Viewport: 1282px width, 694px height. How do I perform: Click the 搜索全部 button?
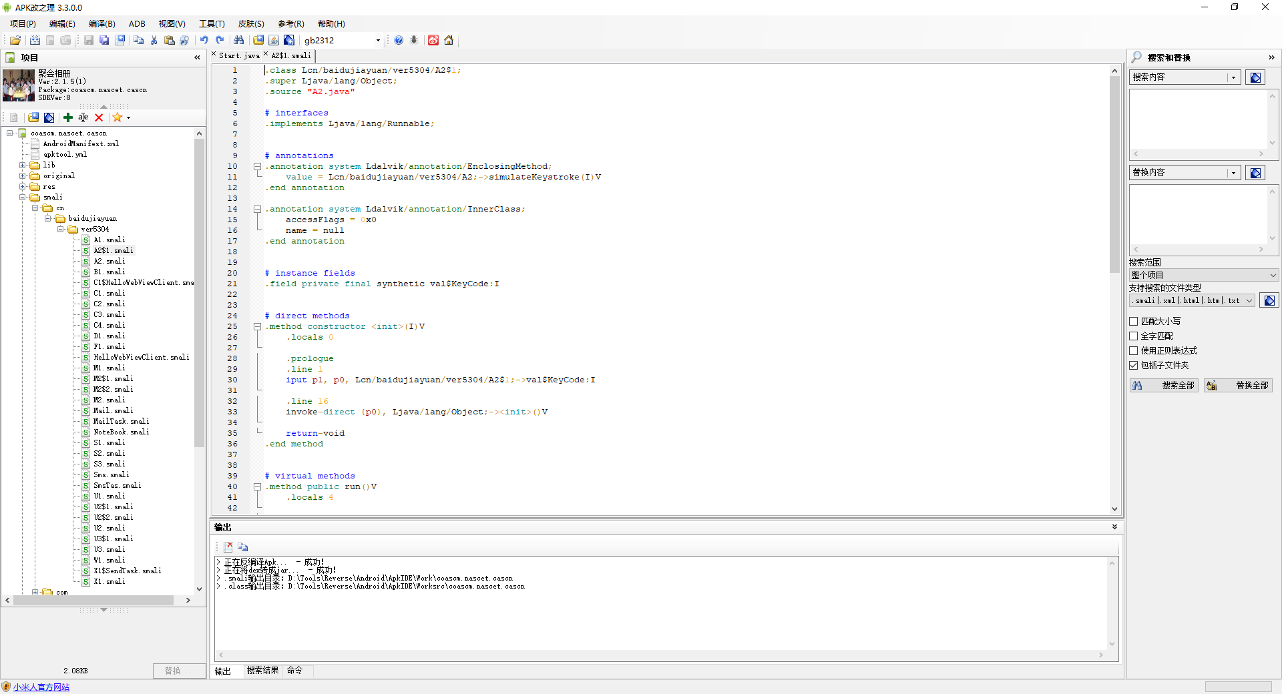coord(1164,385)
